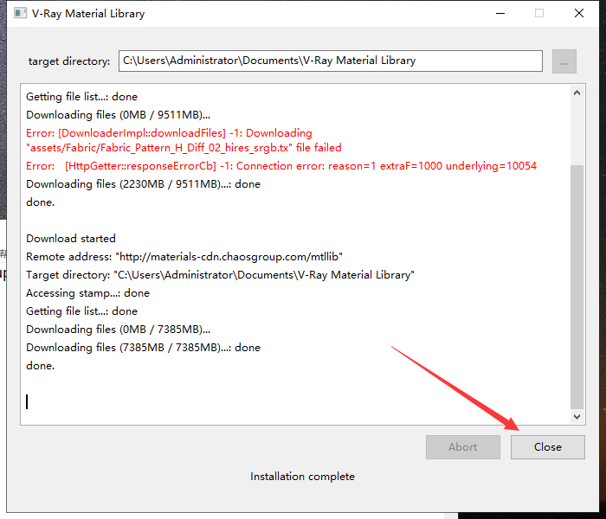Click the red HttpGetter connection error line
The width and height of the screenshot is (606, 519).
pyautogui.click(x=281, y=166)
